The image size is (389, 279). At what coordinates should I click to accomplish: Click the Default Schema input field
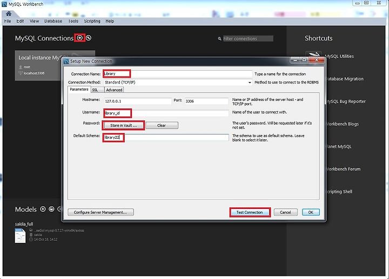(166, 138)
